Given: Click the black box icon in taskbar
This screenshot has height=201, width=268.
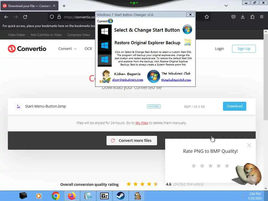Looking at the screenshot, I should (x=23, y=196).
